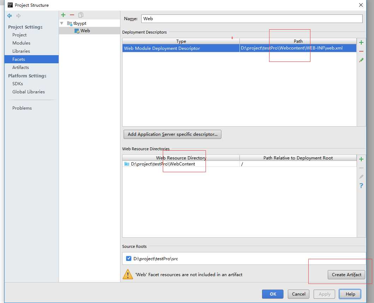Viewport: 374px width, 303px height.
Task: Click the Cancel button
Action: 298,294
